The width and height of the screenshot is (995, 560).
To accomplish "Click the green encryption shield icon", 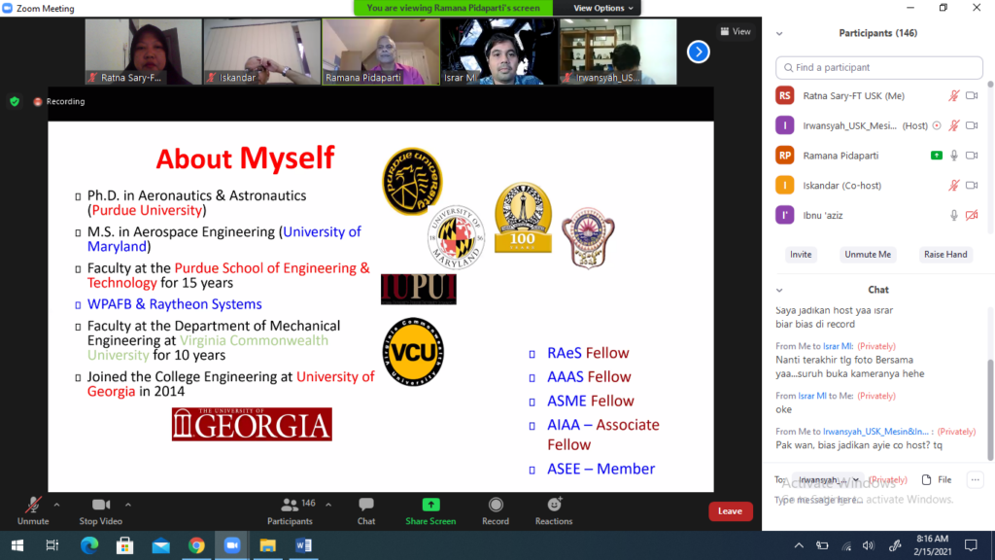I will (x=15, y=101).
